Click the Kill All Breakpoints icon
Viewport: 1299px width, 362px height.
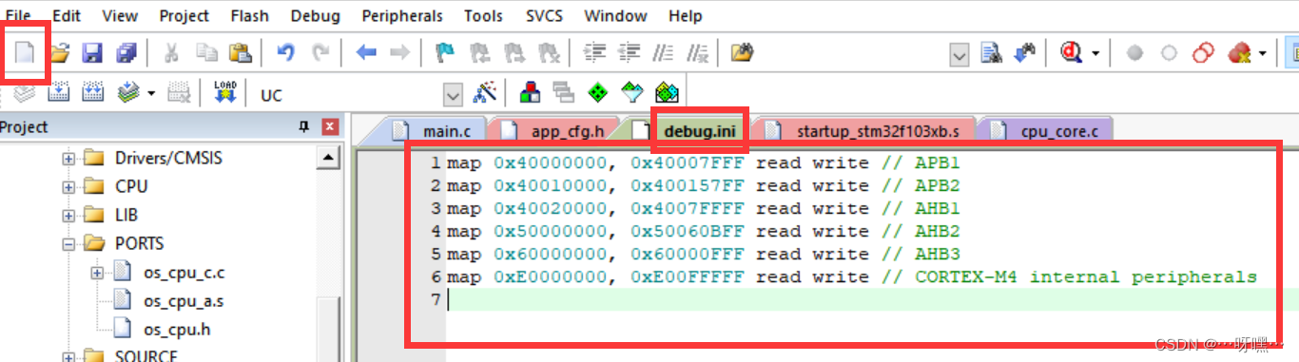tap(1239, 53)
